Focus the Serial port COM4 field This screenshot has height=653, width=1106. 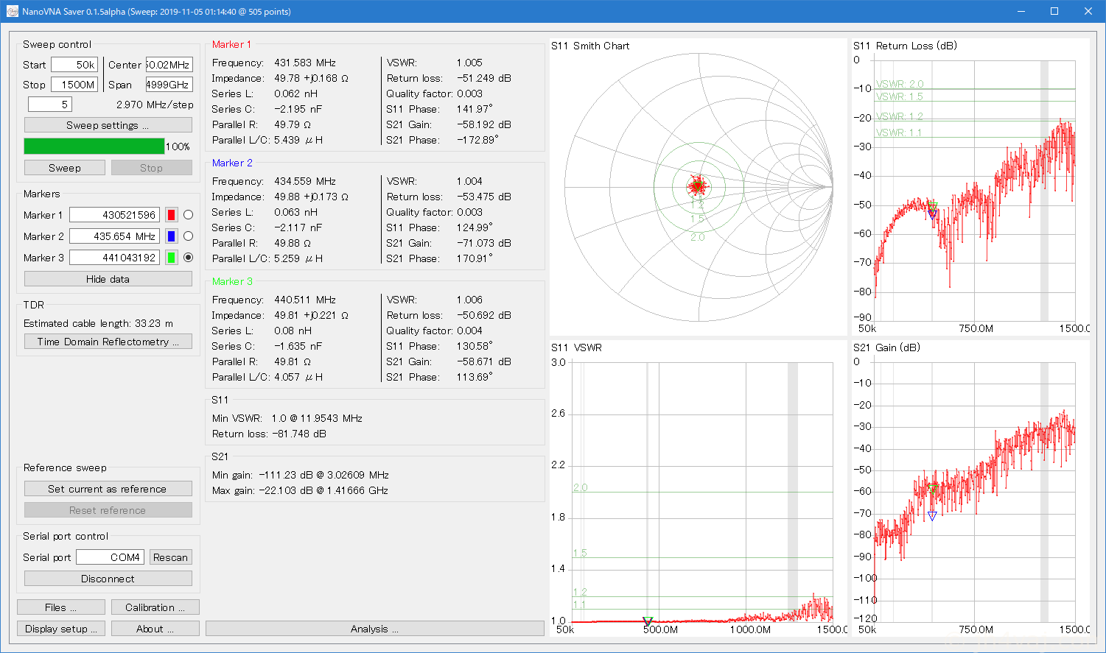coord(110,557)
